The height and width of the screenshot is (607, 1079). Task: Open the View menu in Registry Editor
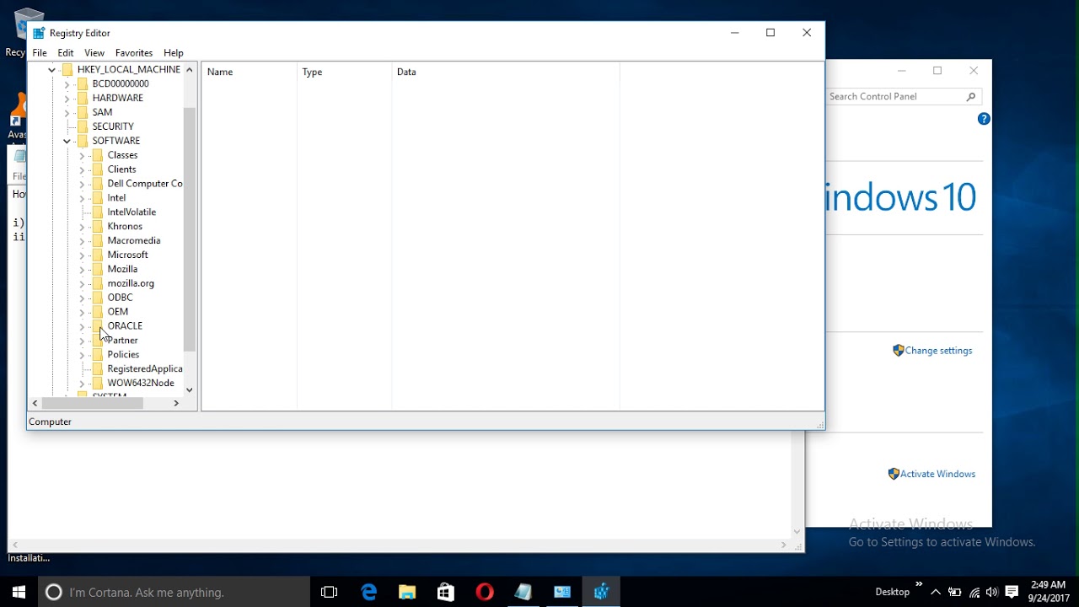tap(94, 52)
